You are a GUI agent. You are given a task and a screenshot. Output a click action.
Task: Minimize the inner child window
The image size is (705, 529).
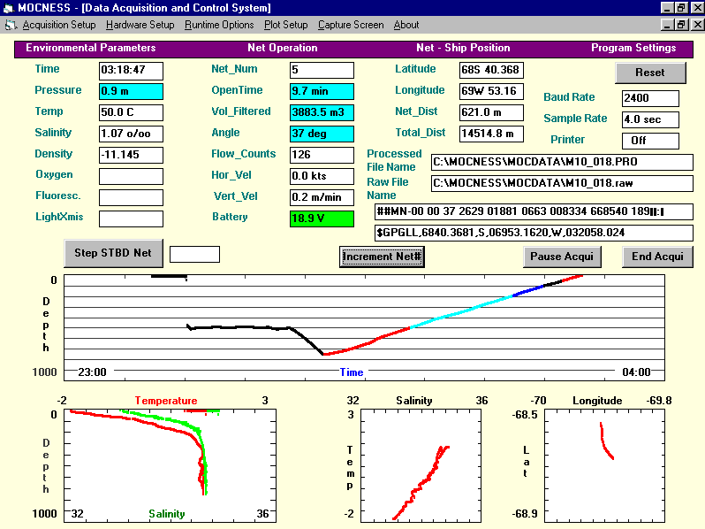668,25
